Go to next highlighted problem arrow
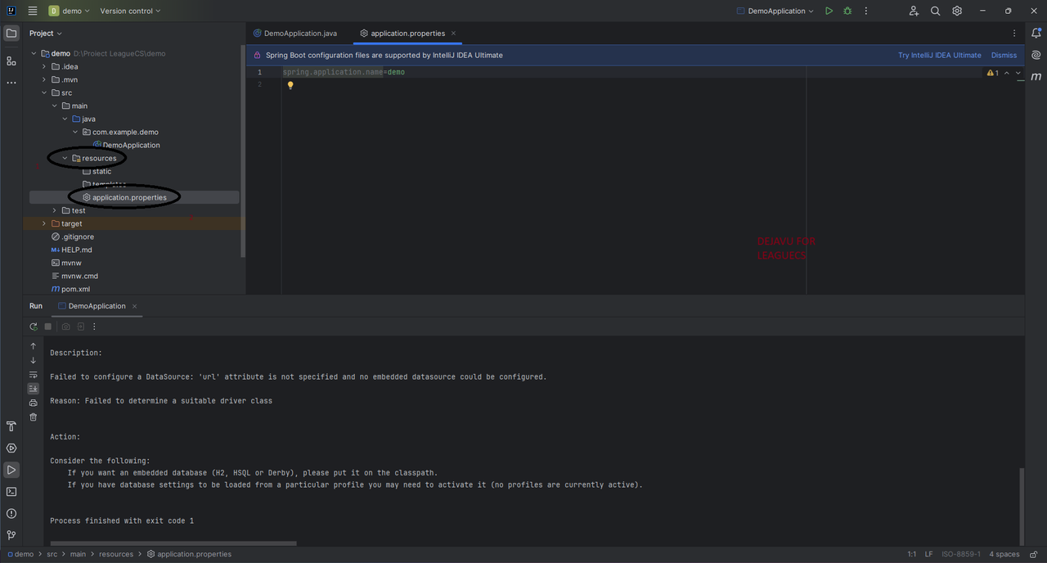 (1018, 73)
